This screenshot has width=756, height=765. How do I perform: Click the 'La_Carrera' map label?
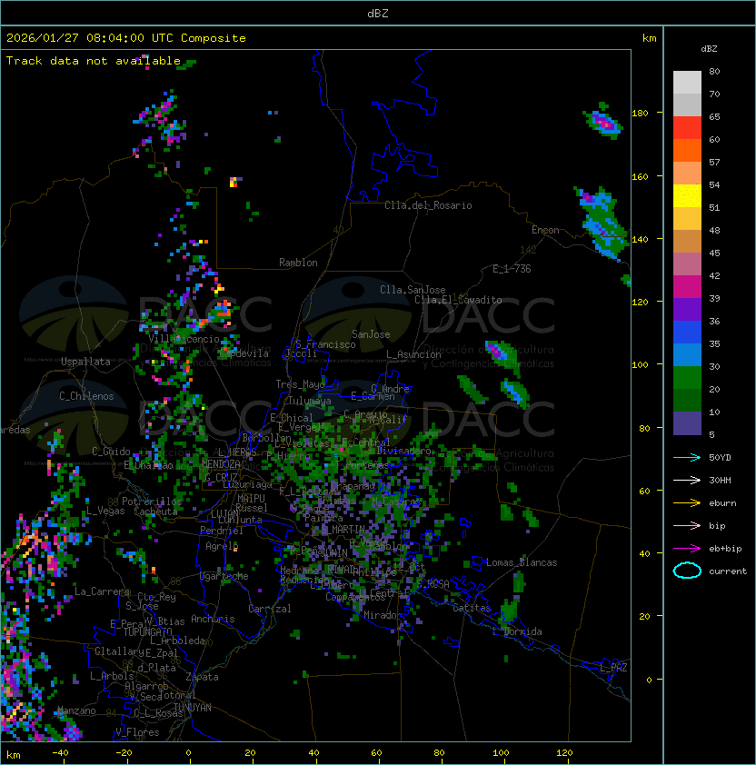click(x=102, y=591)
